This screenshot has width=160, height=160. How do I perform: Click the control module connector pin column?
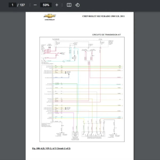pyautogui.click(x=53, y=93)
